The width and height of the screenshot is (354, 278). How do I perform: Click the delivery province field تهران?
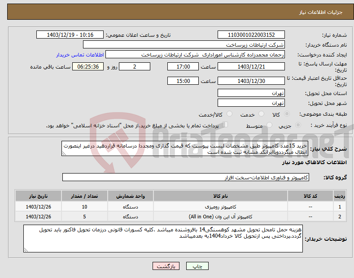(x=251, y=93)
